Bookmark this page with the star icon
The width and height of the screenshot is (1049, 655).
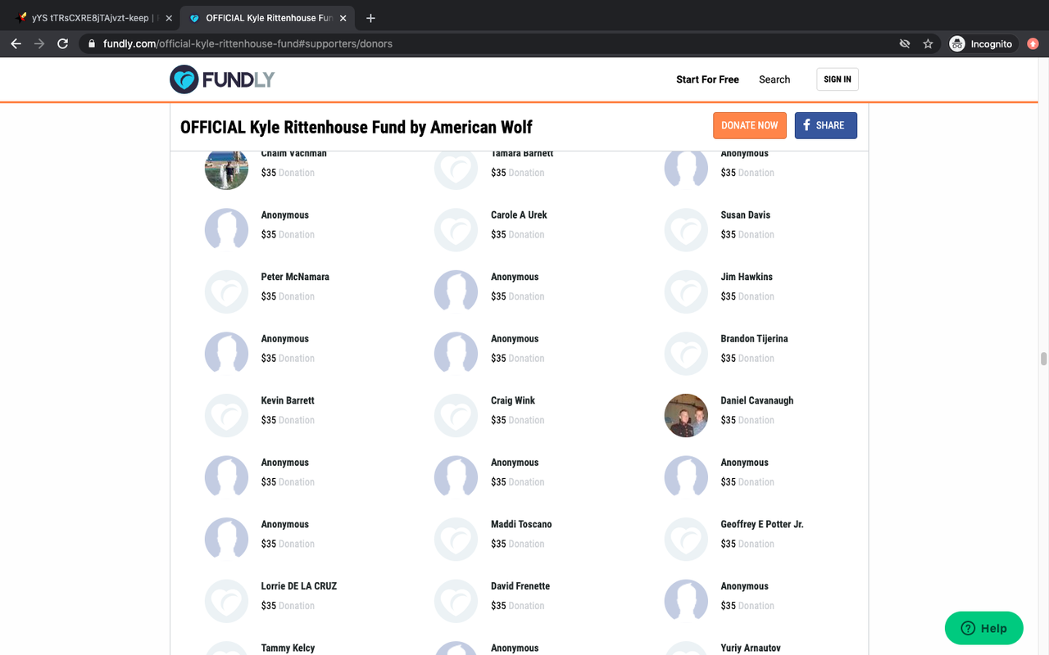tap(928, 43)
